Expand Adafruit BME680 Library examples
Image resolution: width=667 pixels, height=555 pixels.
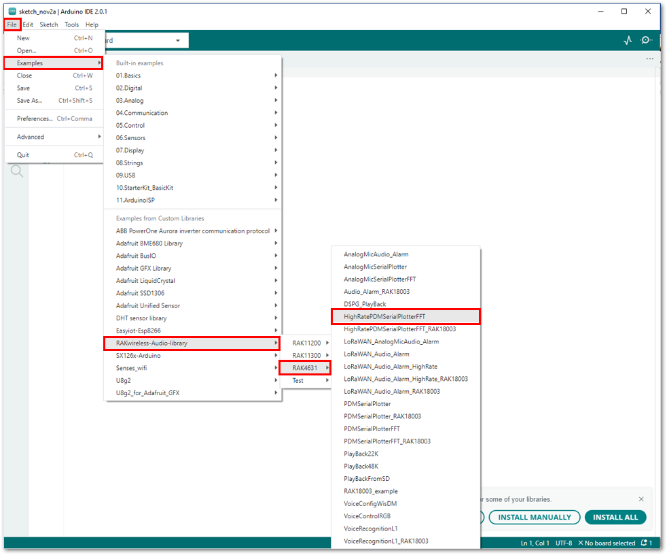click(x=193, y=243)
